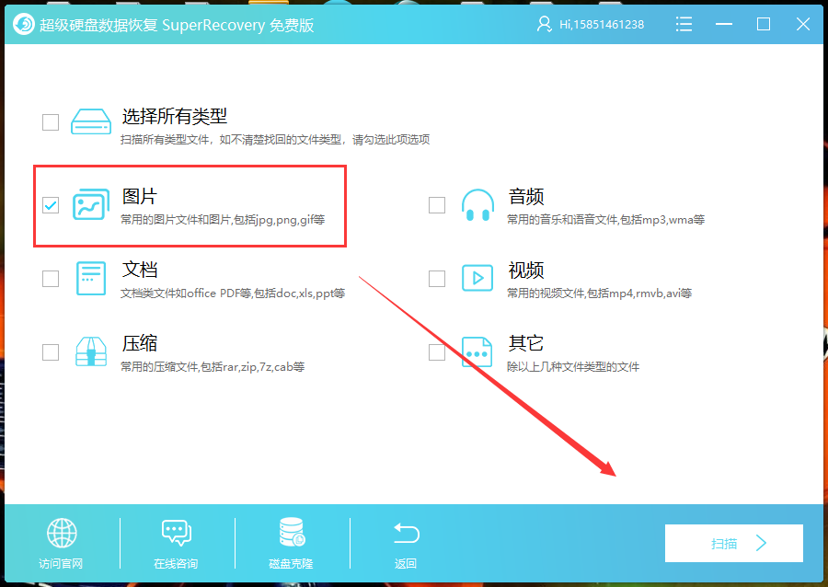Tick the 文档 checkbox
This screenshot has width=828, height=587.
pyautogui.click(x=51, y=278)
